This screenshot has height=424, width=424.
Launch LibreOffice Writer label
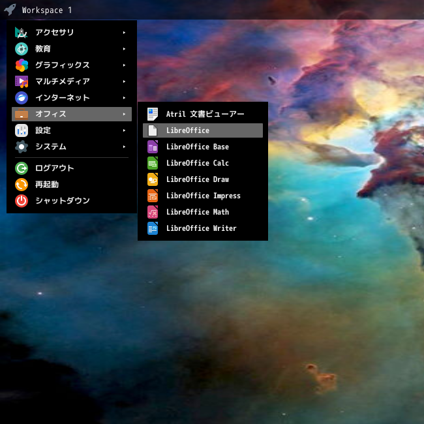[202, 228]
